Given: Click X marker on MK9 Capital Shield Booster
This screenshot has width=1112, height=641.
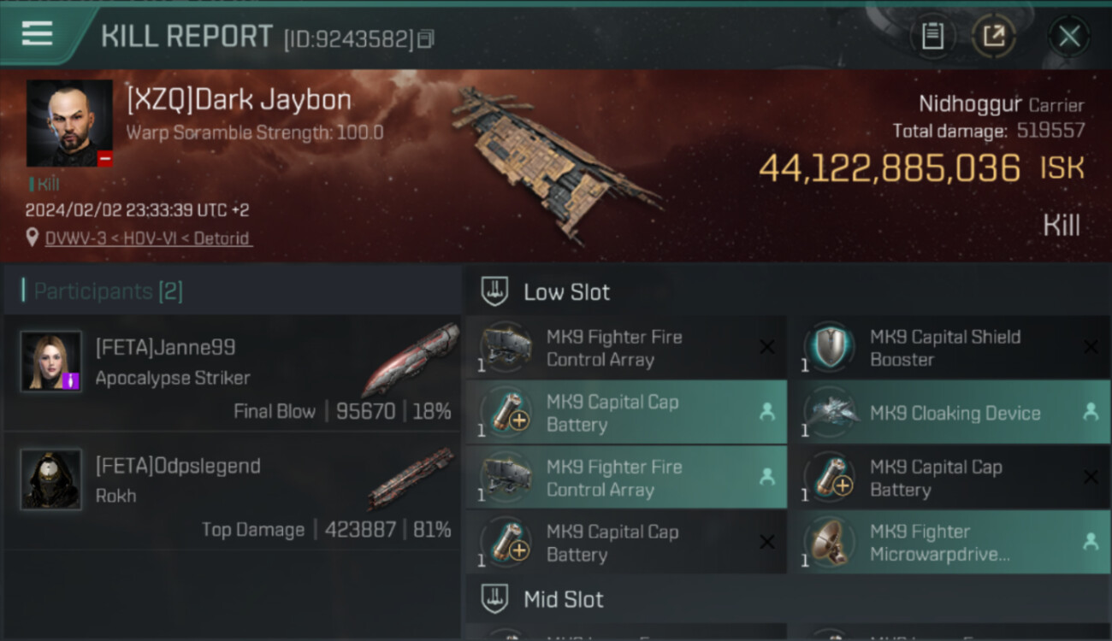Looking at the screenshot, I should [x=1091, y=347].
